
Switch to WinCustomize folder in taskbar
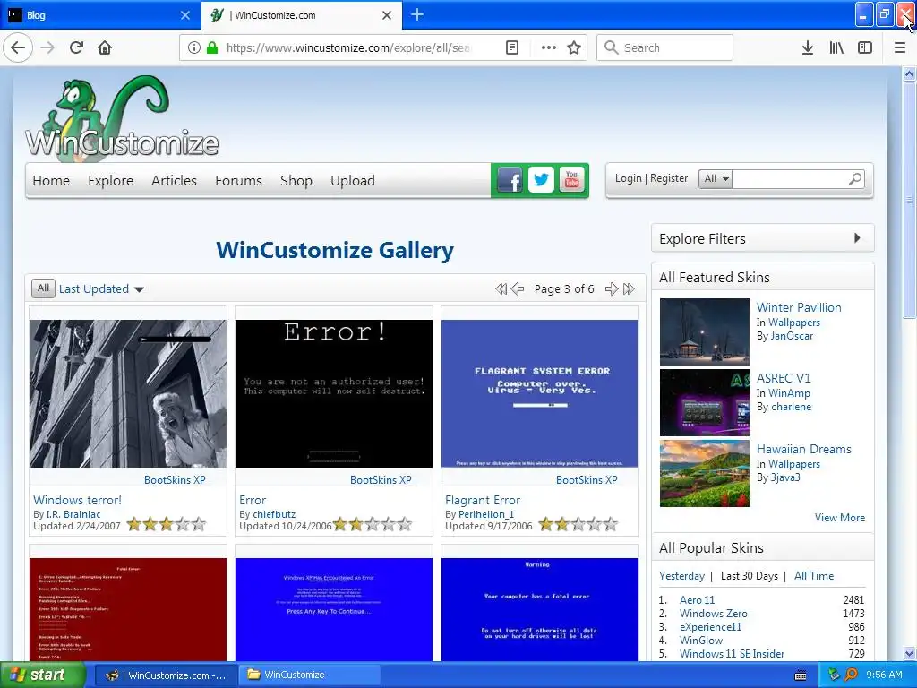[309, 675]
